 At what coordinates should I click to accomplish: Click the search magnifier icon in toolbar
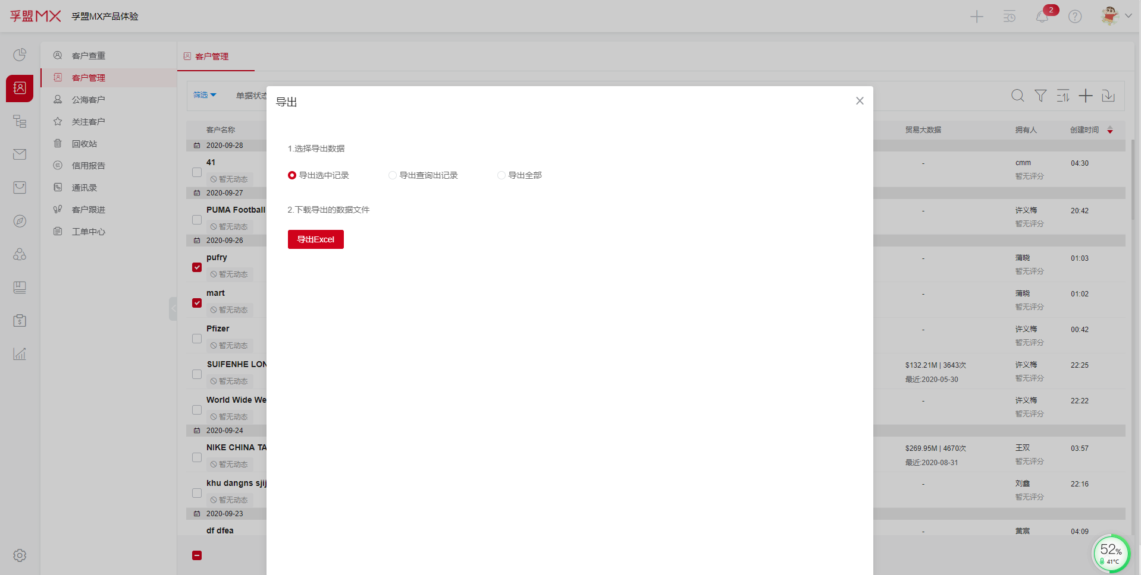click(1017, 96)
